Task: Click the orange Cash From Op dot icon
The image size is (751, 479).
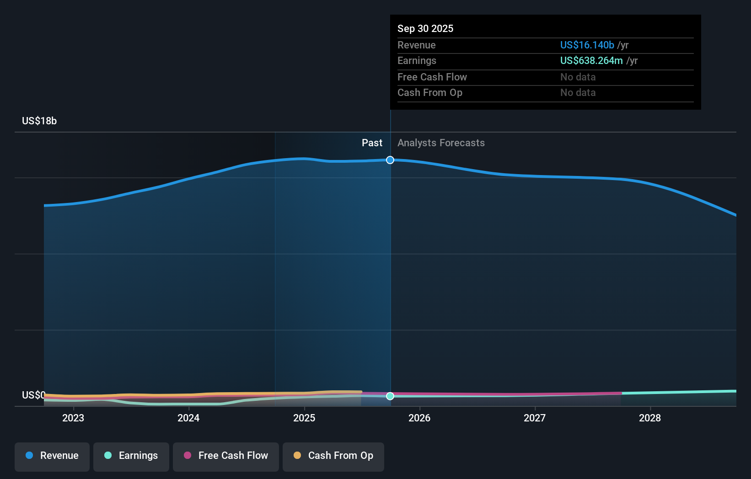Action: click(x=298, y=456)
